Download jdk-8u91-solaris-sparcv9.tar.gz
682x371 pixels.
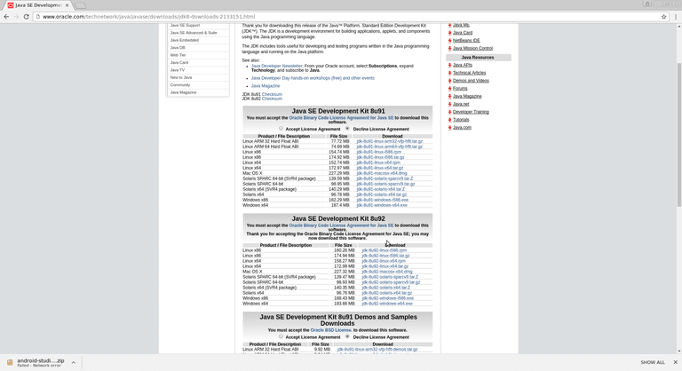[x=385, y=184]
